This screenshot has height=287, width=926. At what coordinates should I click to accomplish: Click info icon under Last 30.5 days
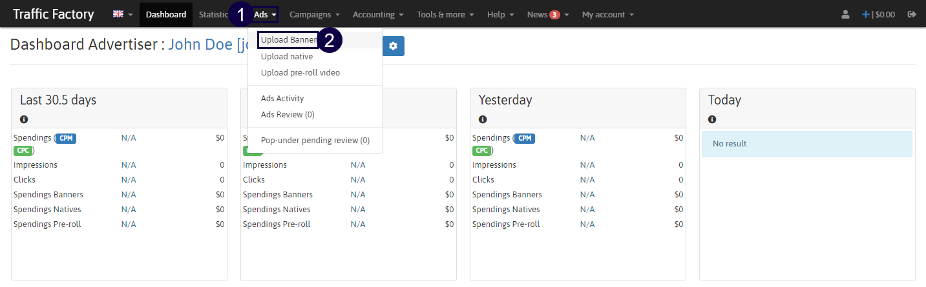tap(24, 119)
